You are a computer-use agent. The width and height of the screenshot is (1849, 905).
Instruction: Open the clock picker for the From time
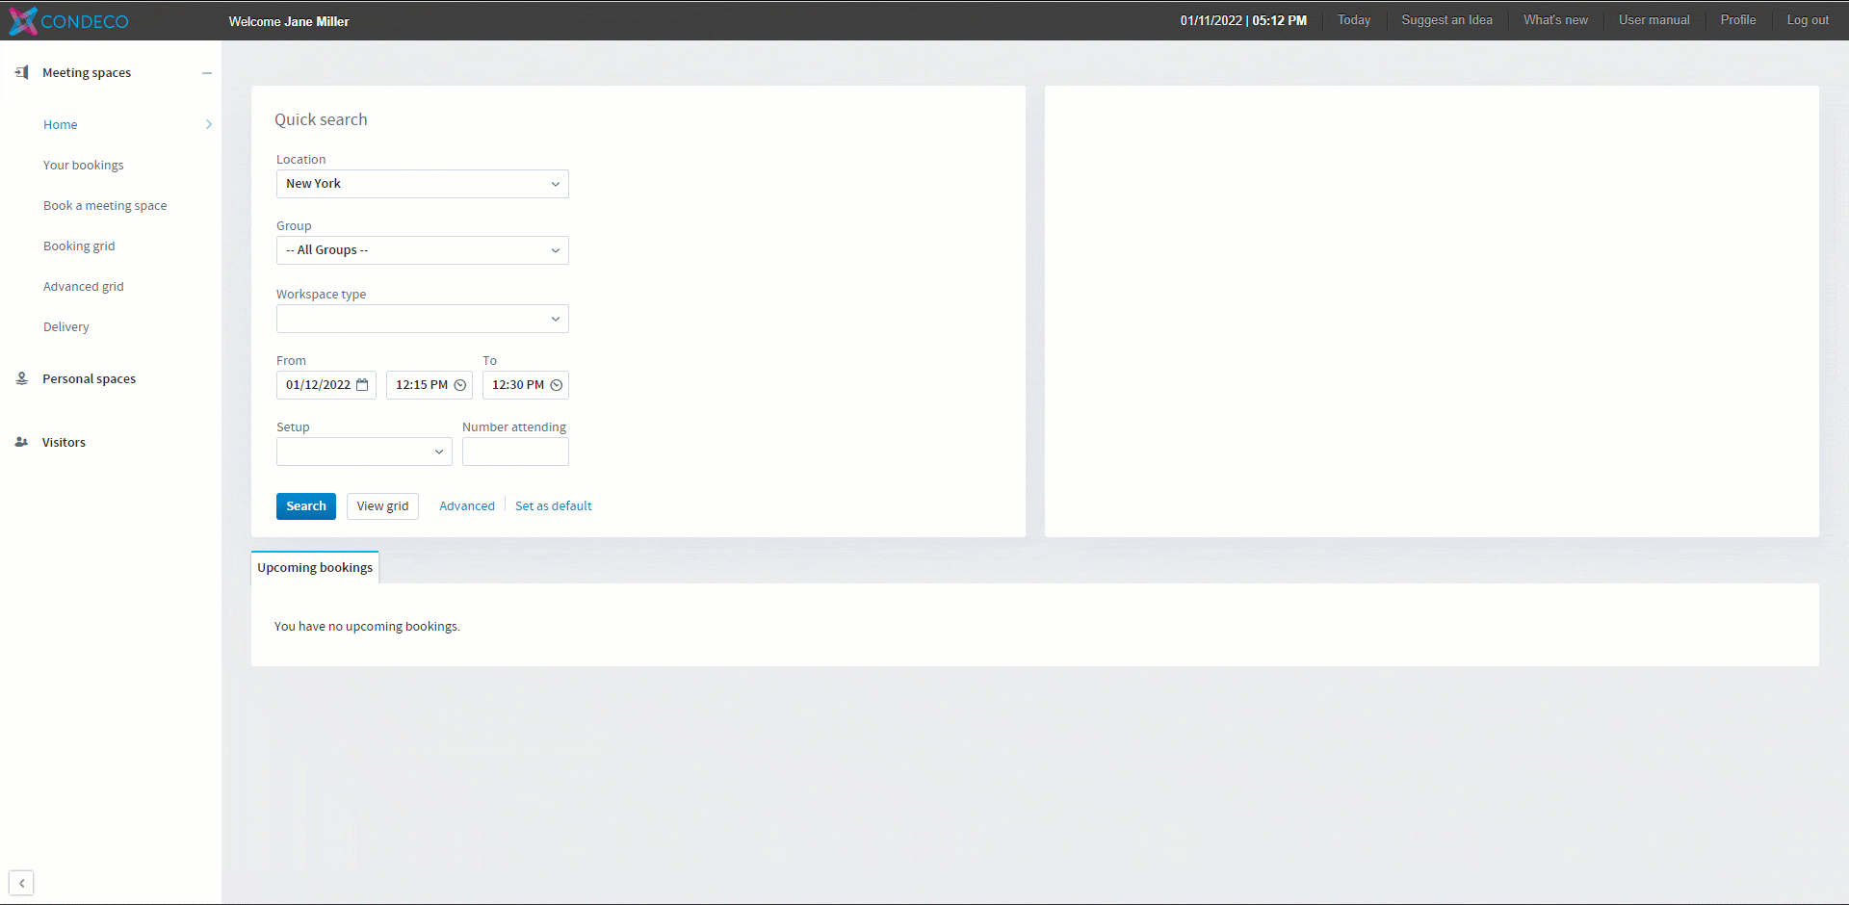click(459, 385)
